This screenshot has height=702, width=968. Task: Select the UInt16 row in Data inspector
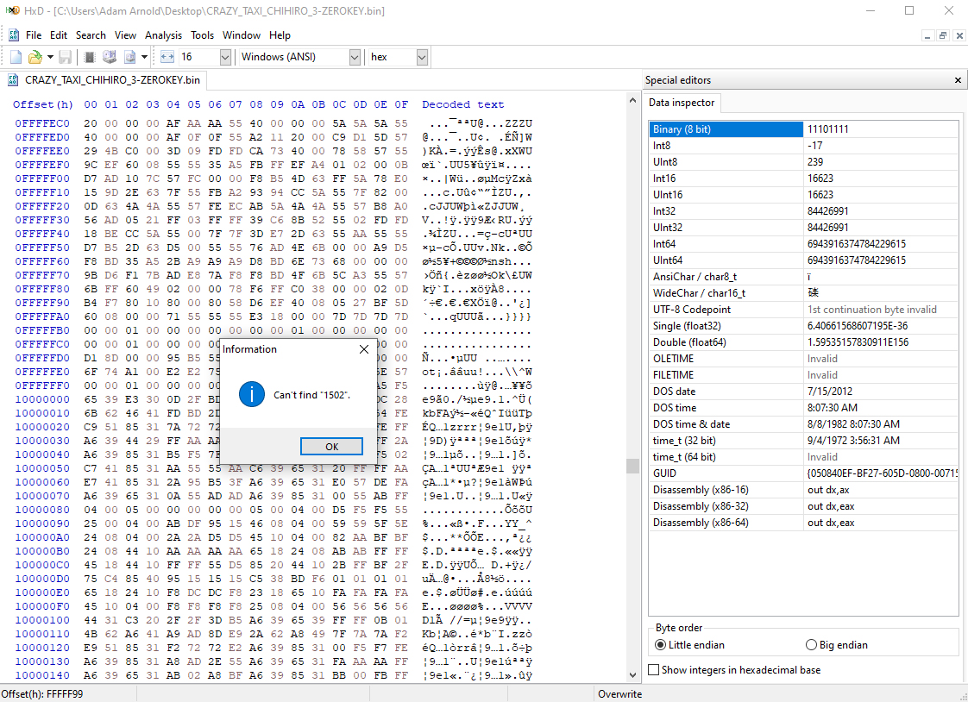[x=804, y=195]
